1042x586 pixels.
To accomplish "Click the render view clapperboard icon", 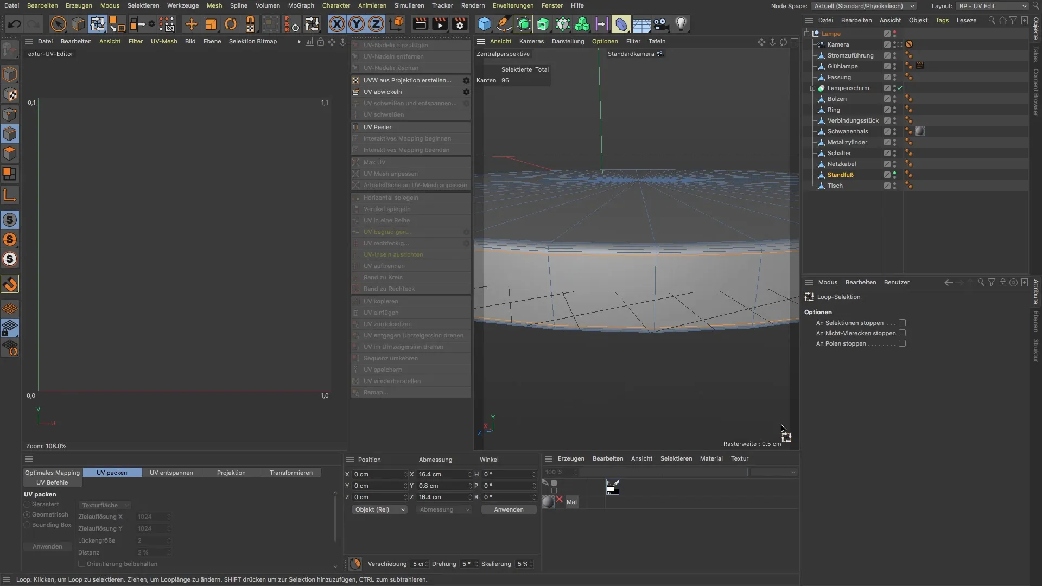I will coord(421,24).
